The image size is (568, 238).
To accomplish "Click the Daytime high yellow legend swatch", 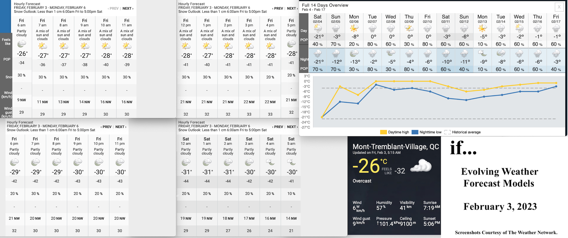I will (383, 132).
